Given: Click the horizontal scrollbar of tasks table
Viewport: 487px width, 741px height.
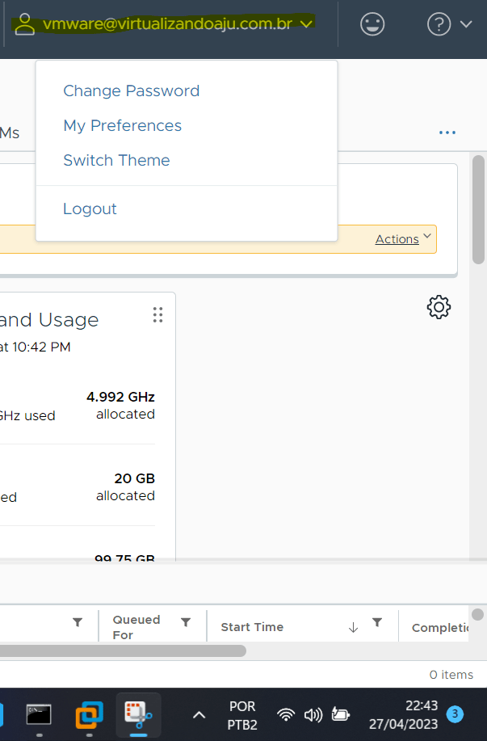Looking at the screenshot, I should point(123,650).
